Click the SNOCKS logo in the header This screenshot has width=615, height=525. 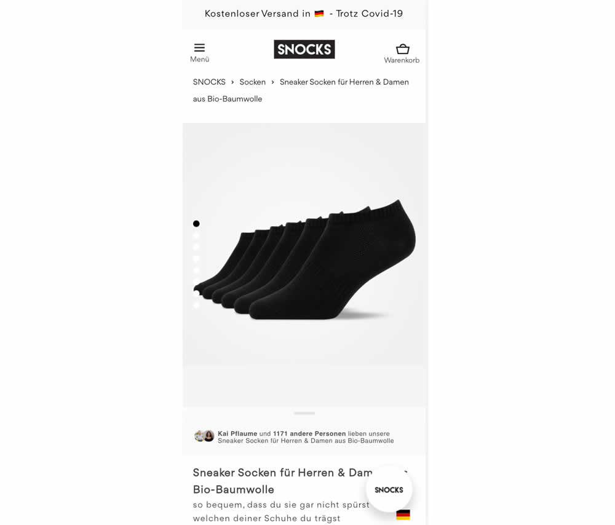[304, 49]
